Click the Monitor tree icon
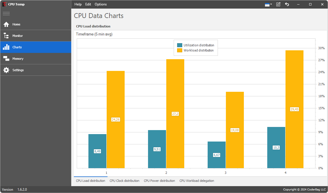The width and height of the screenshot is (328, 193). [6, 36]
